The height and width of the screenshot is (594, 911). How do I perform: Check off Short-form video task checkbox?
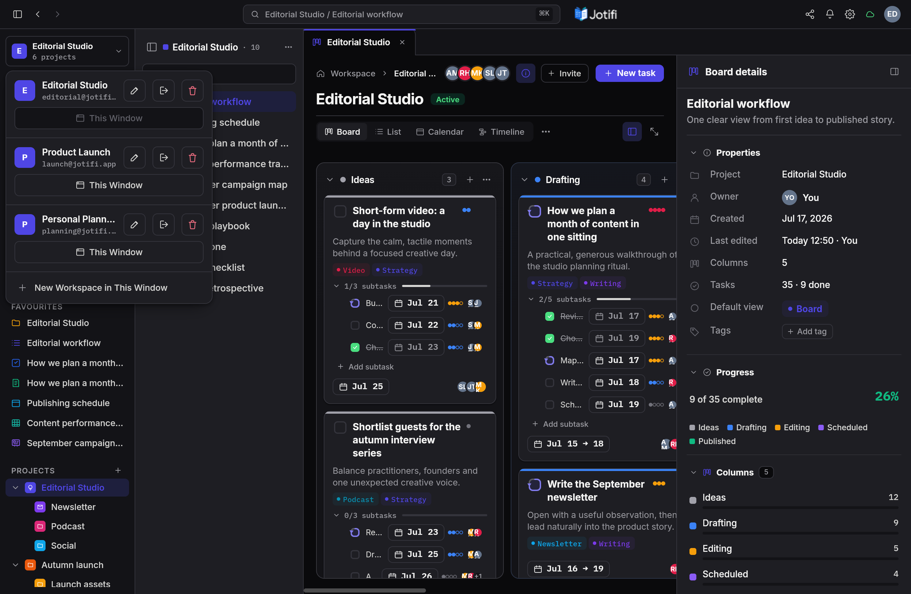[340, 211]
